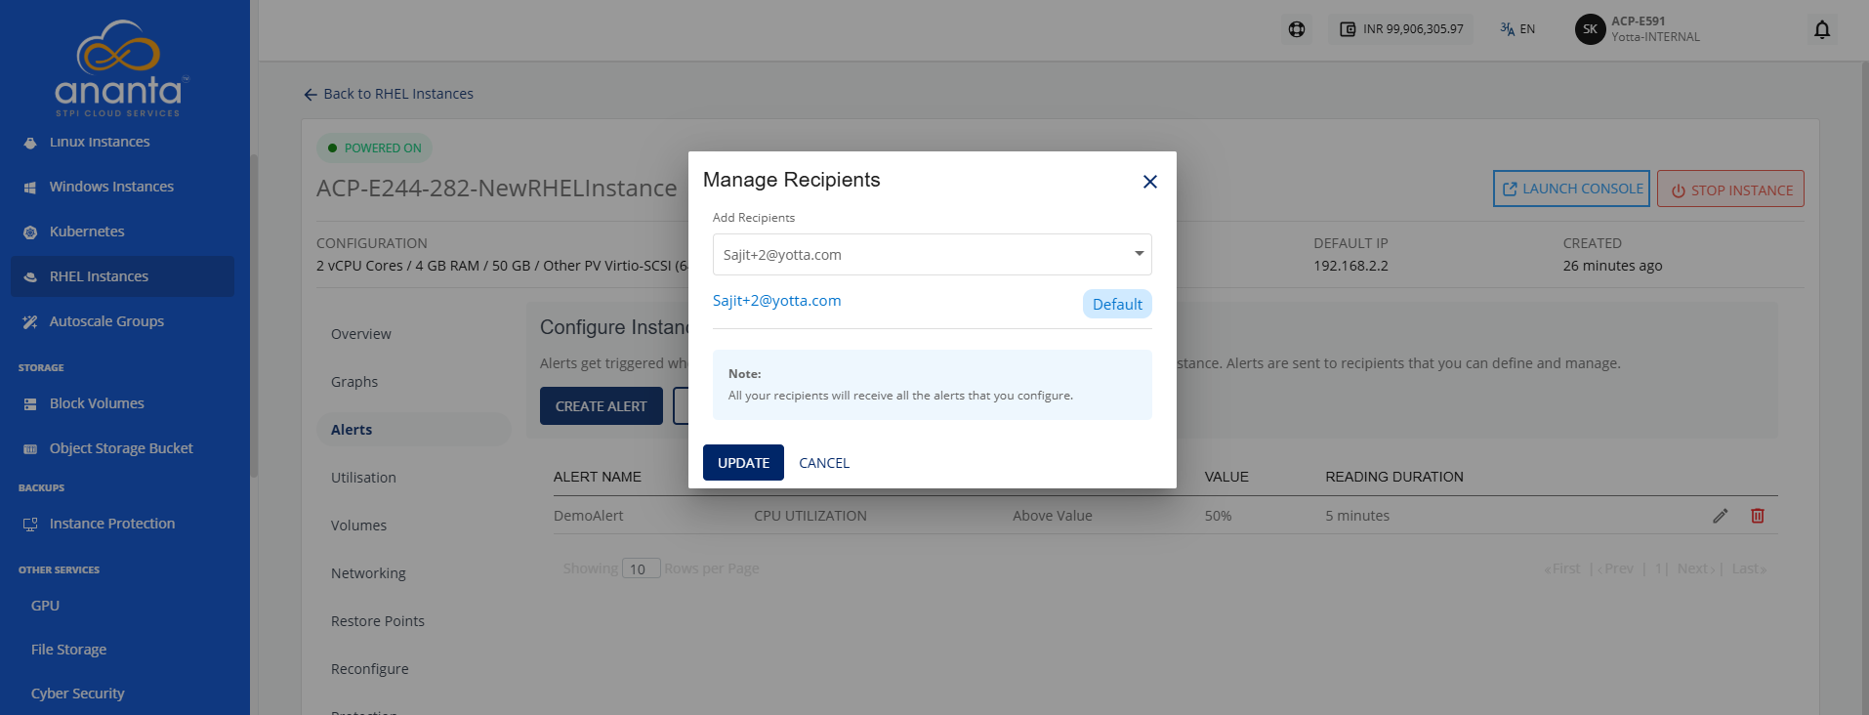The height and width of the screenshot is (715, 1869).
Task: Click the CREATE ALERT button
Action: point(601,406)
